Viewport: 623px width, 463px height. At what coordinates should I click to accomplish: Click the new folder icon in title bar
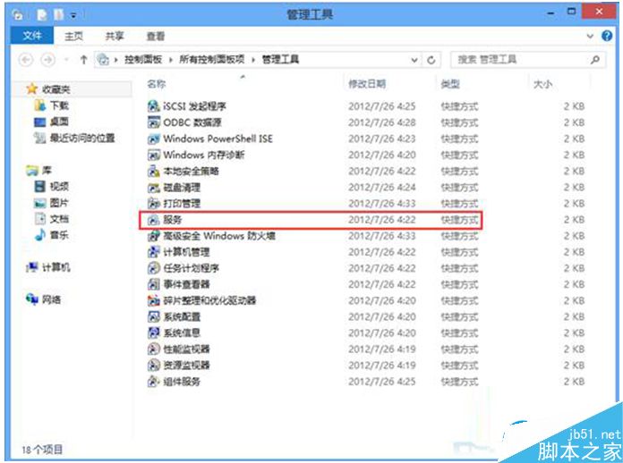click(x=59, y=15)
